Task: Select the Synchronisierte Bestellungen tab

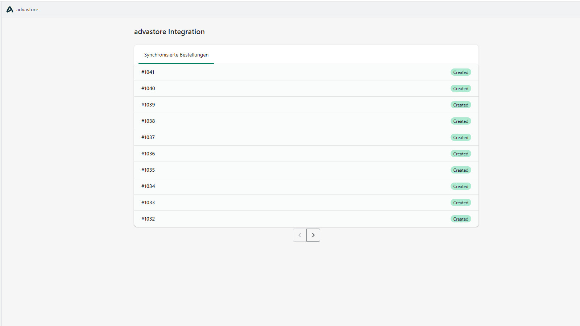Action: point(176,55)
